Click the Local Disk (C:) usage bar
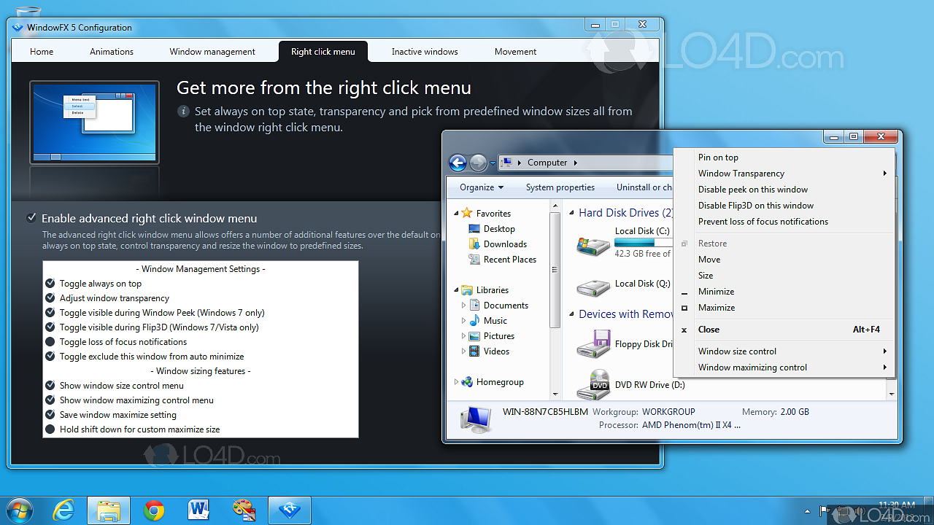 [642, 242]
